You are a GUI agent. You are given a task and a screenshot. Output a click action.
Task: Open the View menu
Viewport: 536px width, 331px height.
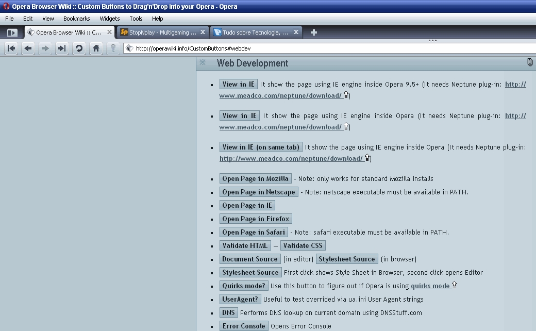pos(48,19)
